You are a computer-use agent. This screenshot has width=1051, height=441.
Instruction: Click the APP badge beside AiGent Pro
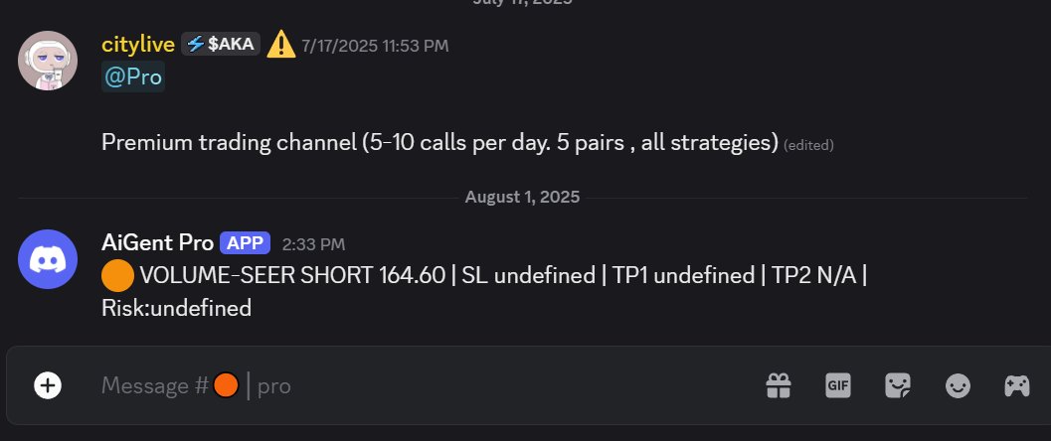[245, 242]
